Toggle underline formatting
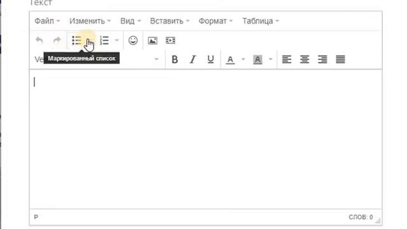 (210, 59)
